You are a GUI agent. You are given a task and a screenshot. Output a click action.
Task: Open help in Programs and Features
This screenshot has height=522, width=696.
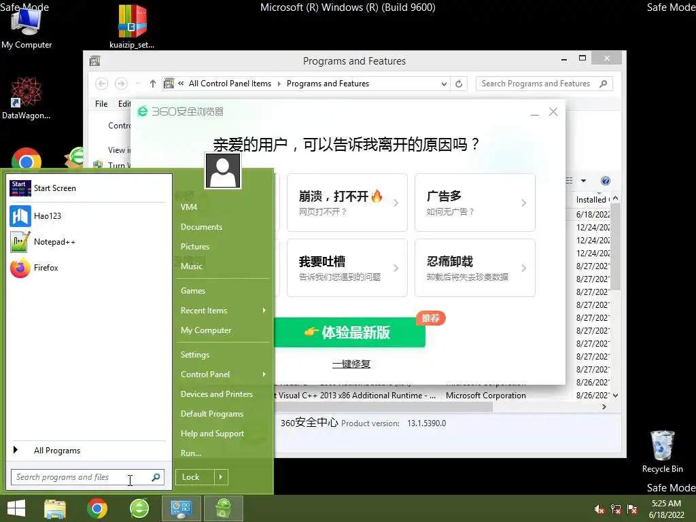606,181
